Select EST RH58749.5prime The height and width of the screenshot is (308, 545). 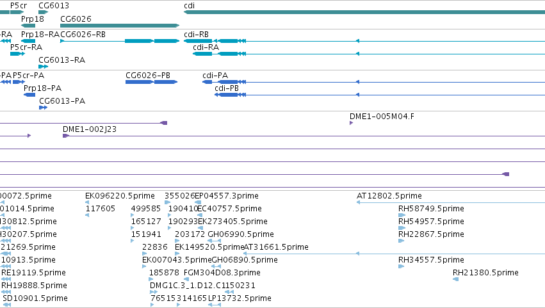coord(432,209)
